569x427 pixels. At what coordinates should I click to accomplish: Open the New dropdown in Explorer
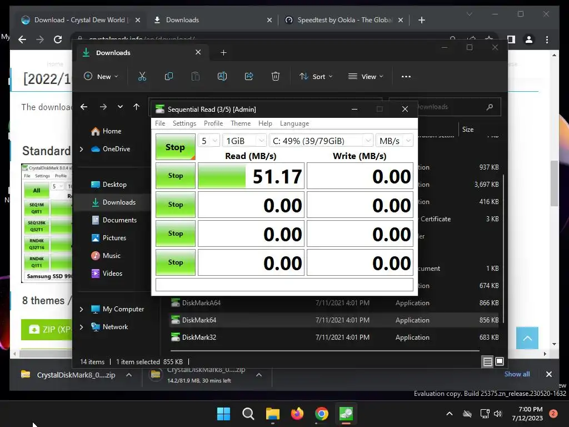[x=101, y=77]
